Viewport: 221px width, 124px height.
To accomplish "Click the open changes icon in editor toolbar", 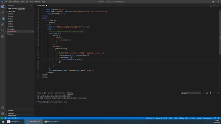I will click(x=211, y=6).
